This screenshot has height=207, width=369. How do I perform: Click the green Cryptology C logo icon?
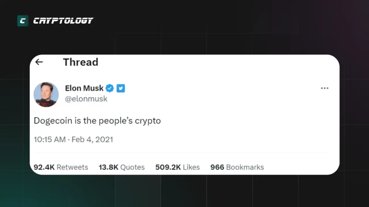click(23, 21)
